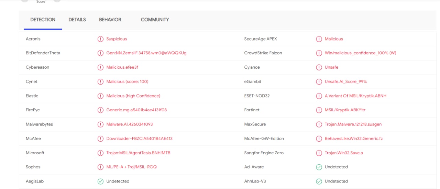
Task: Click alert icon beside Malware.AI.4260341093
Action: [x=100, y=124]
